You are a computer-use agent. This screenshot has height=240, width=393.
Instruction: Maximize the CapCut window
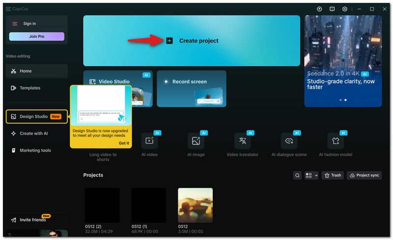tap(372, 9)
